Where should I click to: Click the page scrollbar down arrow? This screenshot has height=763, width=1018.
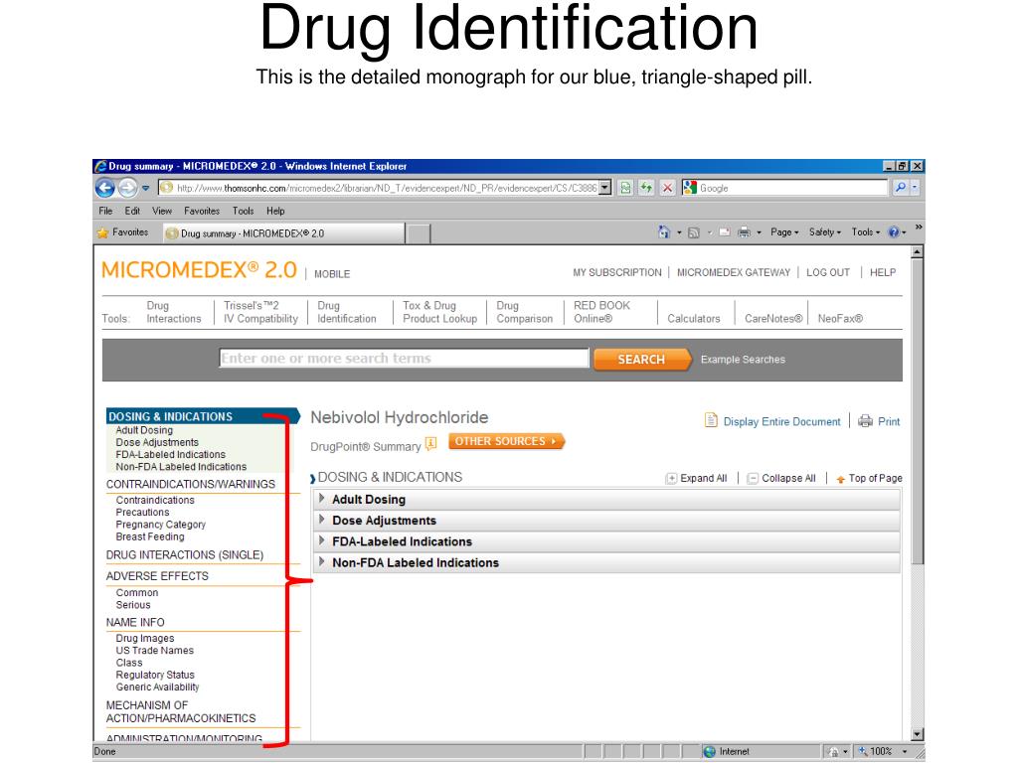(917, 734)
